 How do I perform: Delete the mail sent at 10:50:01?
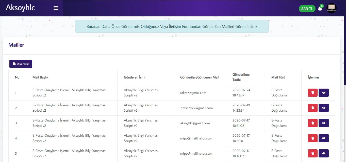point(312,138)
